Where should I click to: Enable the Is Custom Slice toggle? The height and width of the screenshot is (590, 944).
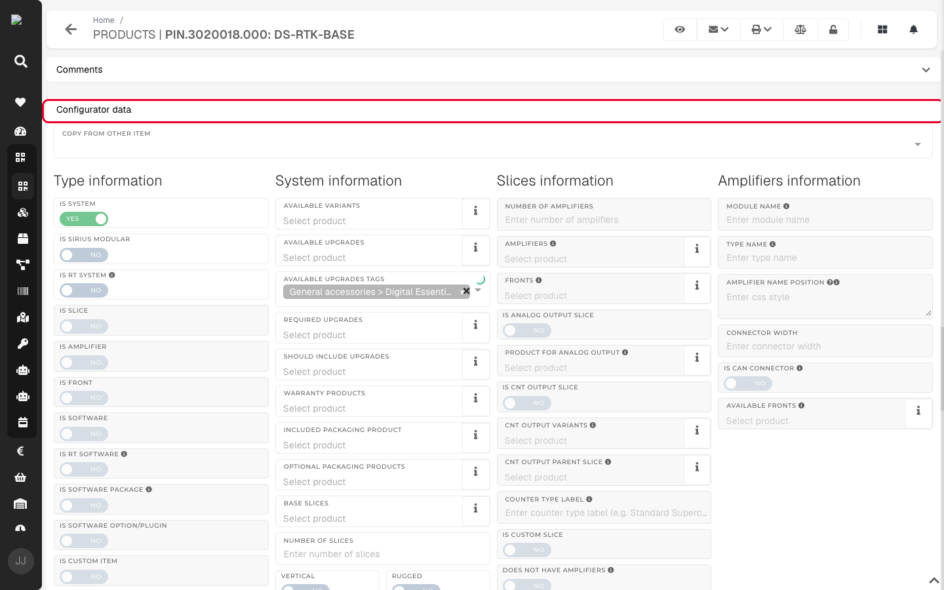(527, 550)
